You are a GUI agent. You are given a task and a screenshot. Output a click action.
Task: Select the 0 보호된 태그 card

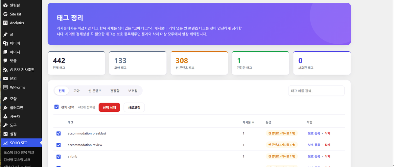[x=322, y=63]
